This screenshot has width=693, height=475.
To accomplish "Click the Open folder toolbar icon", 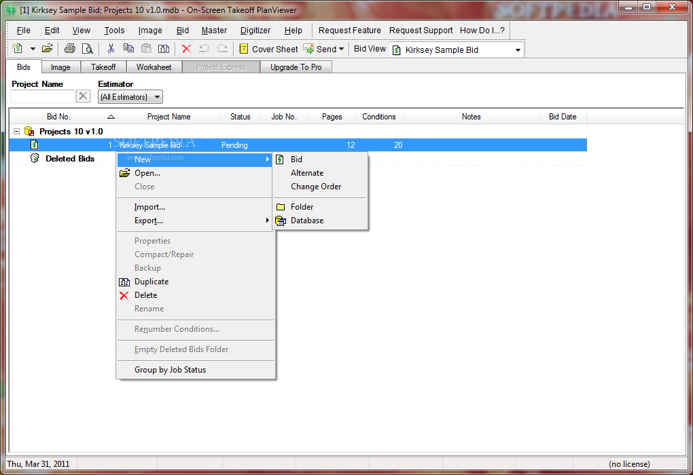I will [x=48, y=49].
